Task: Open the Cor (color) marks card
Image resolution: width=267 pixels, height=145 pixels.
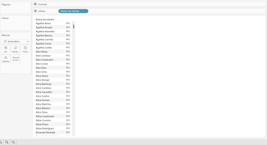Action: (6, 49)
